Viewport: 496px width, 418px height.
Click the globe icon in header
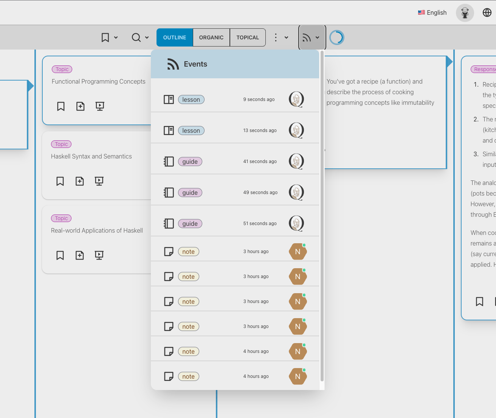pos(487,12)
